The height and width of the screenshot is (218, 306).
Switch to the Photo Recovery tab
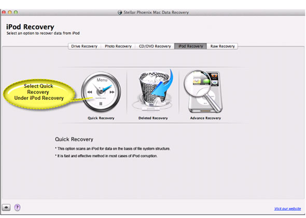(x=118, y=47)
